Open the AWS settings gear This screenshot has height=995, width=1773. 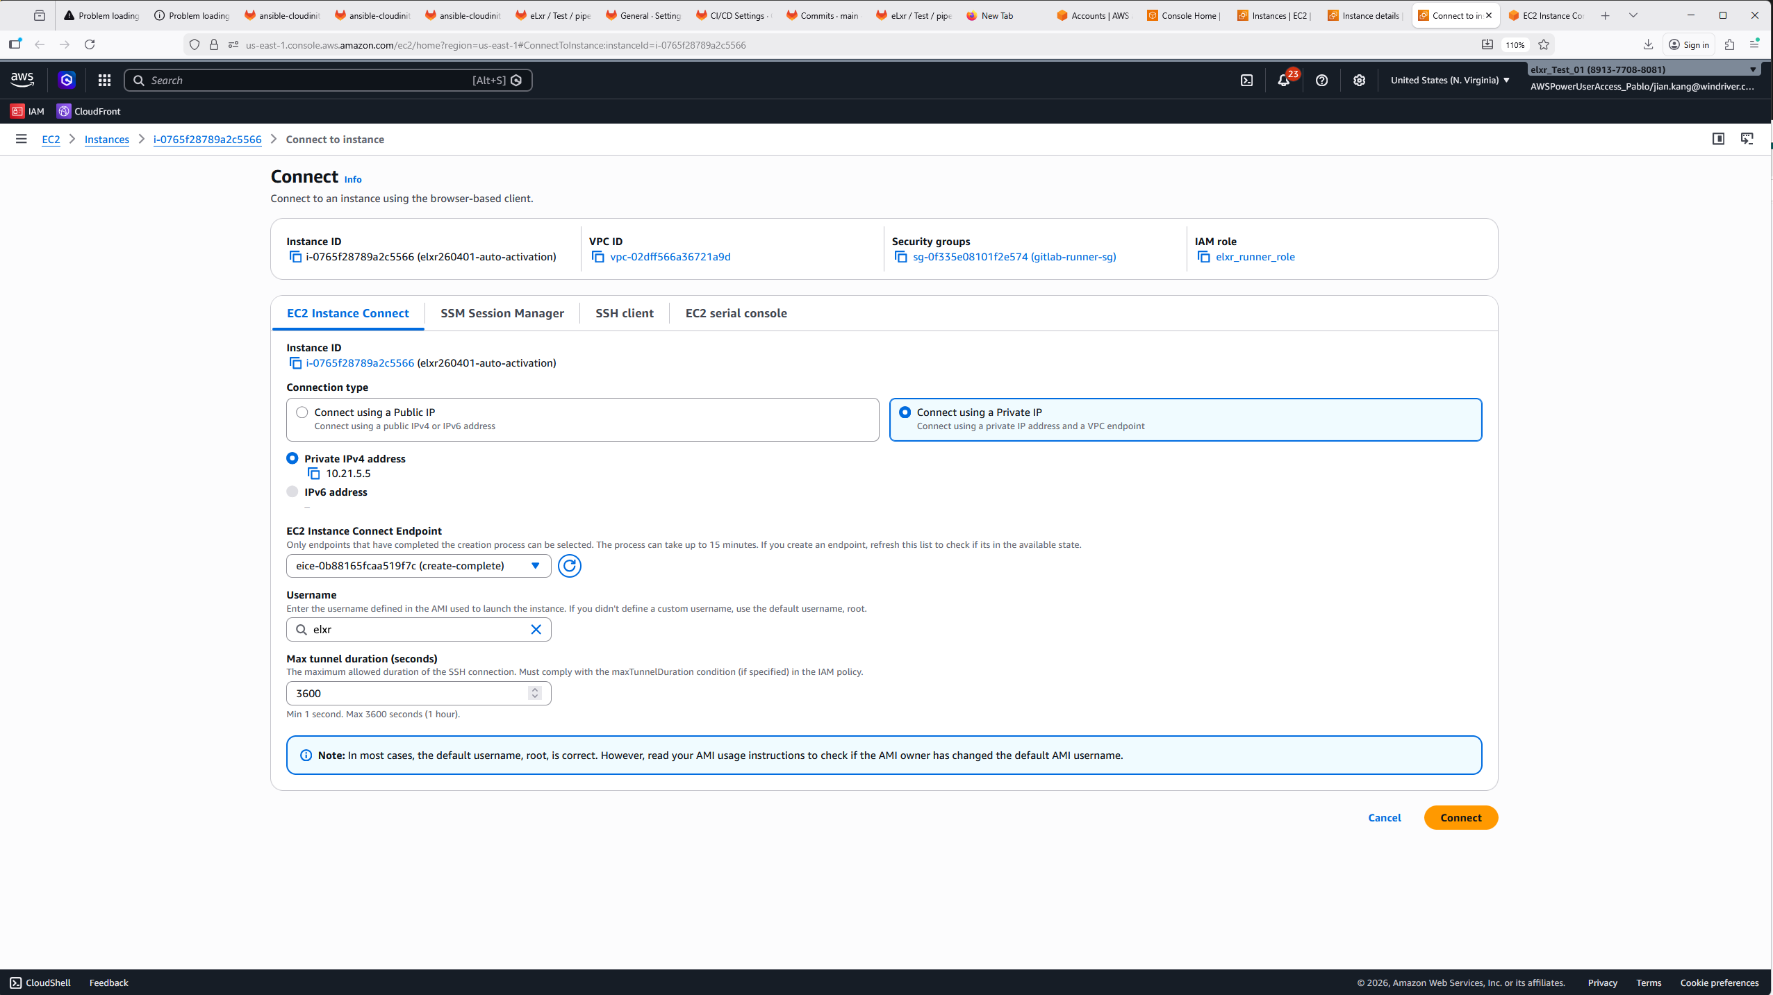(x=1358, y=80)
